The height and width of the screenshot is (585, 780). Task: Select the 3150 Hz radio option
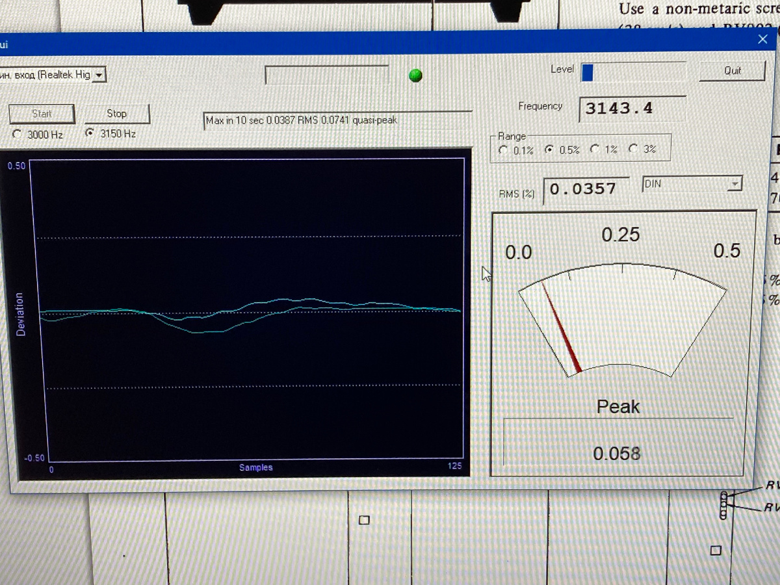(111, 134)
